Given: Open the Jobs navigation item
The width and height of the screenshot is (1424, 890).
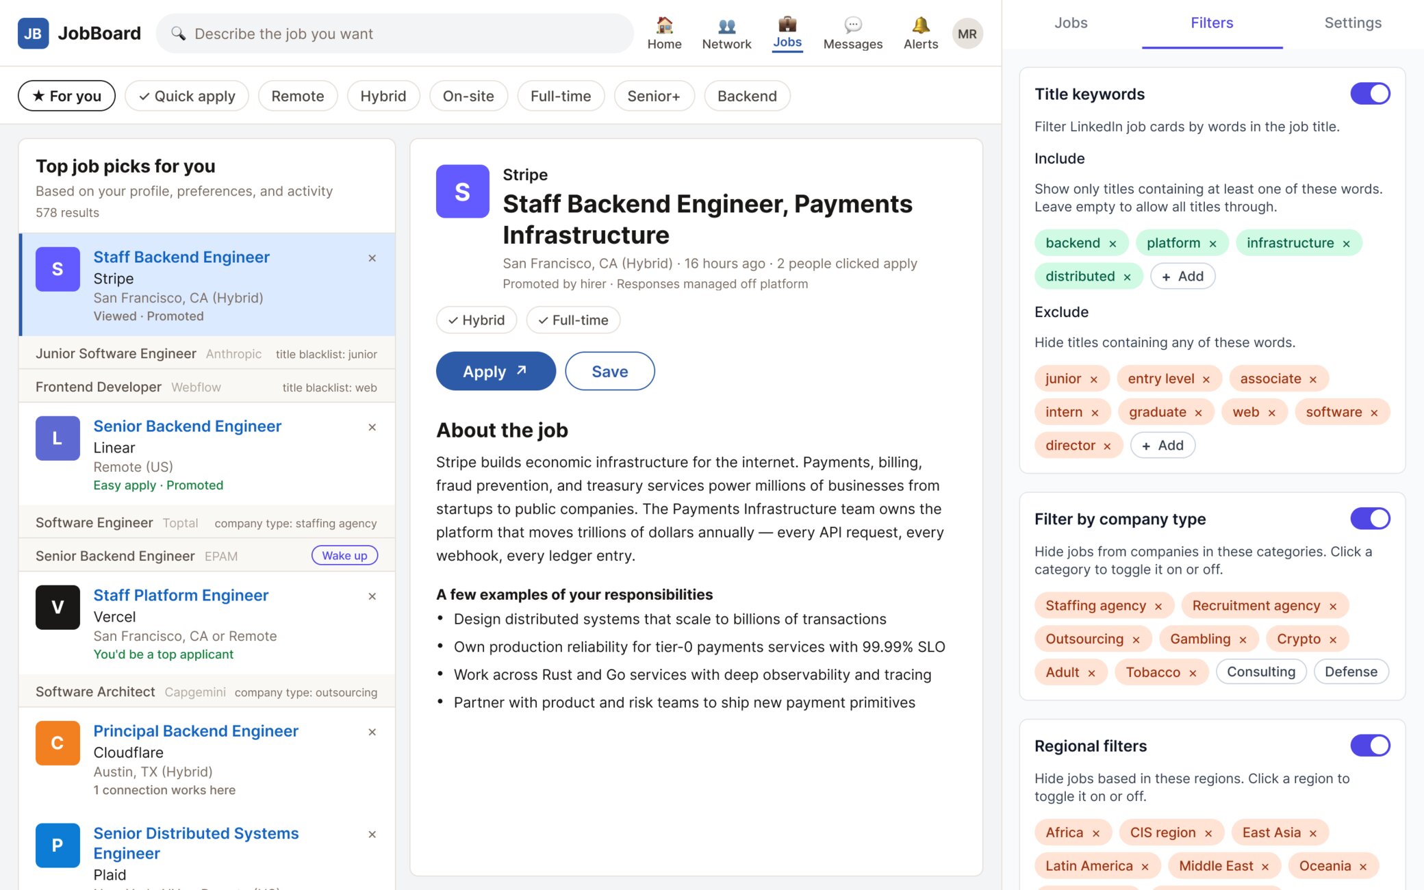Looking at the screenshot, I should tap(787, 33).
